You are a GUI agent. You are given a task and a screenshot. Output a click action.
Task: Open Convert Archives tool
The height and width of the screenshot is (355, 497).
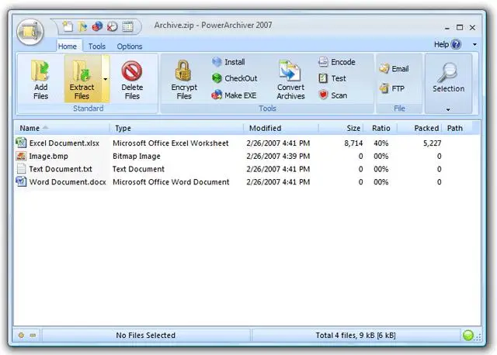click(x=290, y=80)
